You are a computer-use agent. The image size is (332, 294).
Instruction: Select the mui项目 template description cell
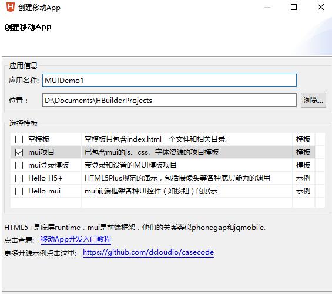click(x=187, y=152)
